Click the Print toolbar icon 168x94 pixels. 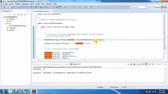(13, 7)
